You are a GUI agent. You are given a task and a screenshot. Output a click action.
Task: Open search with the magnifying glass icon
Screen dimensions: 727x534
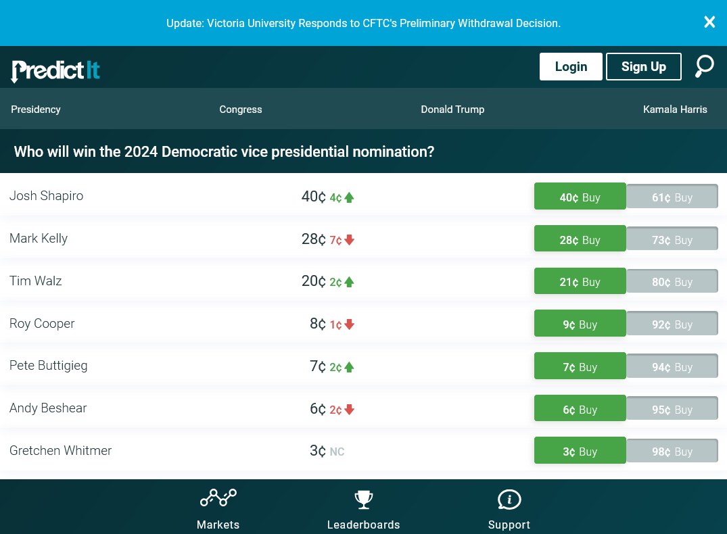point(704,66)
